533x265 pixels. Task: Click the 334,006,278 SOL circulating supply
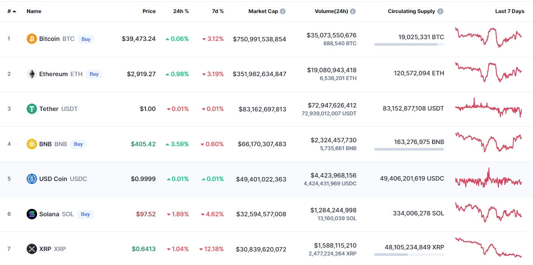(x=419, y=213)
